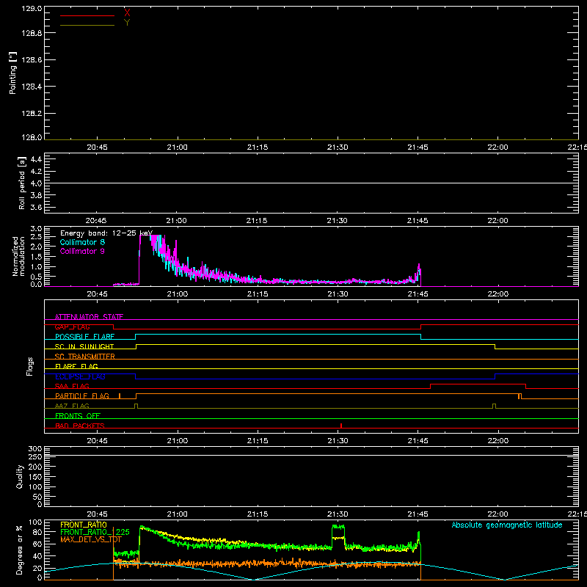Click the red X legend line sample
Screen dimensions: 587x587
(87, 15)
